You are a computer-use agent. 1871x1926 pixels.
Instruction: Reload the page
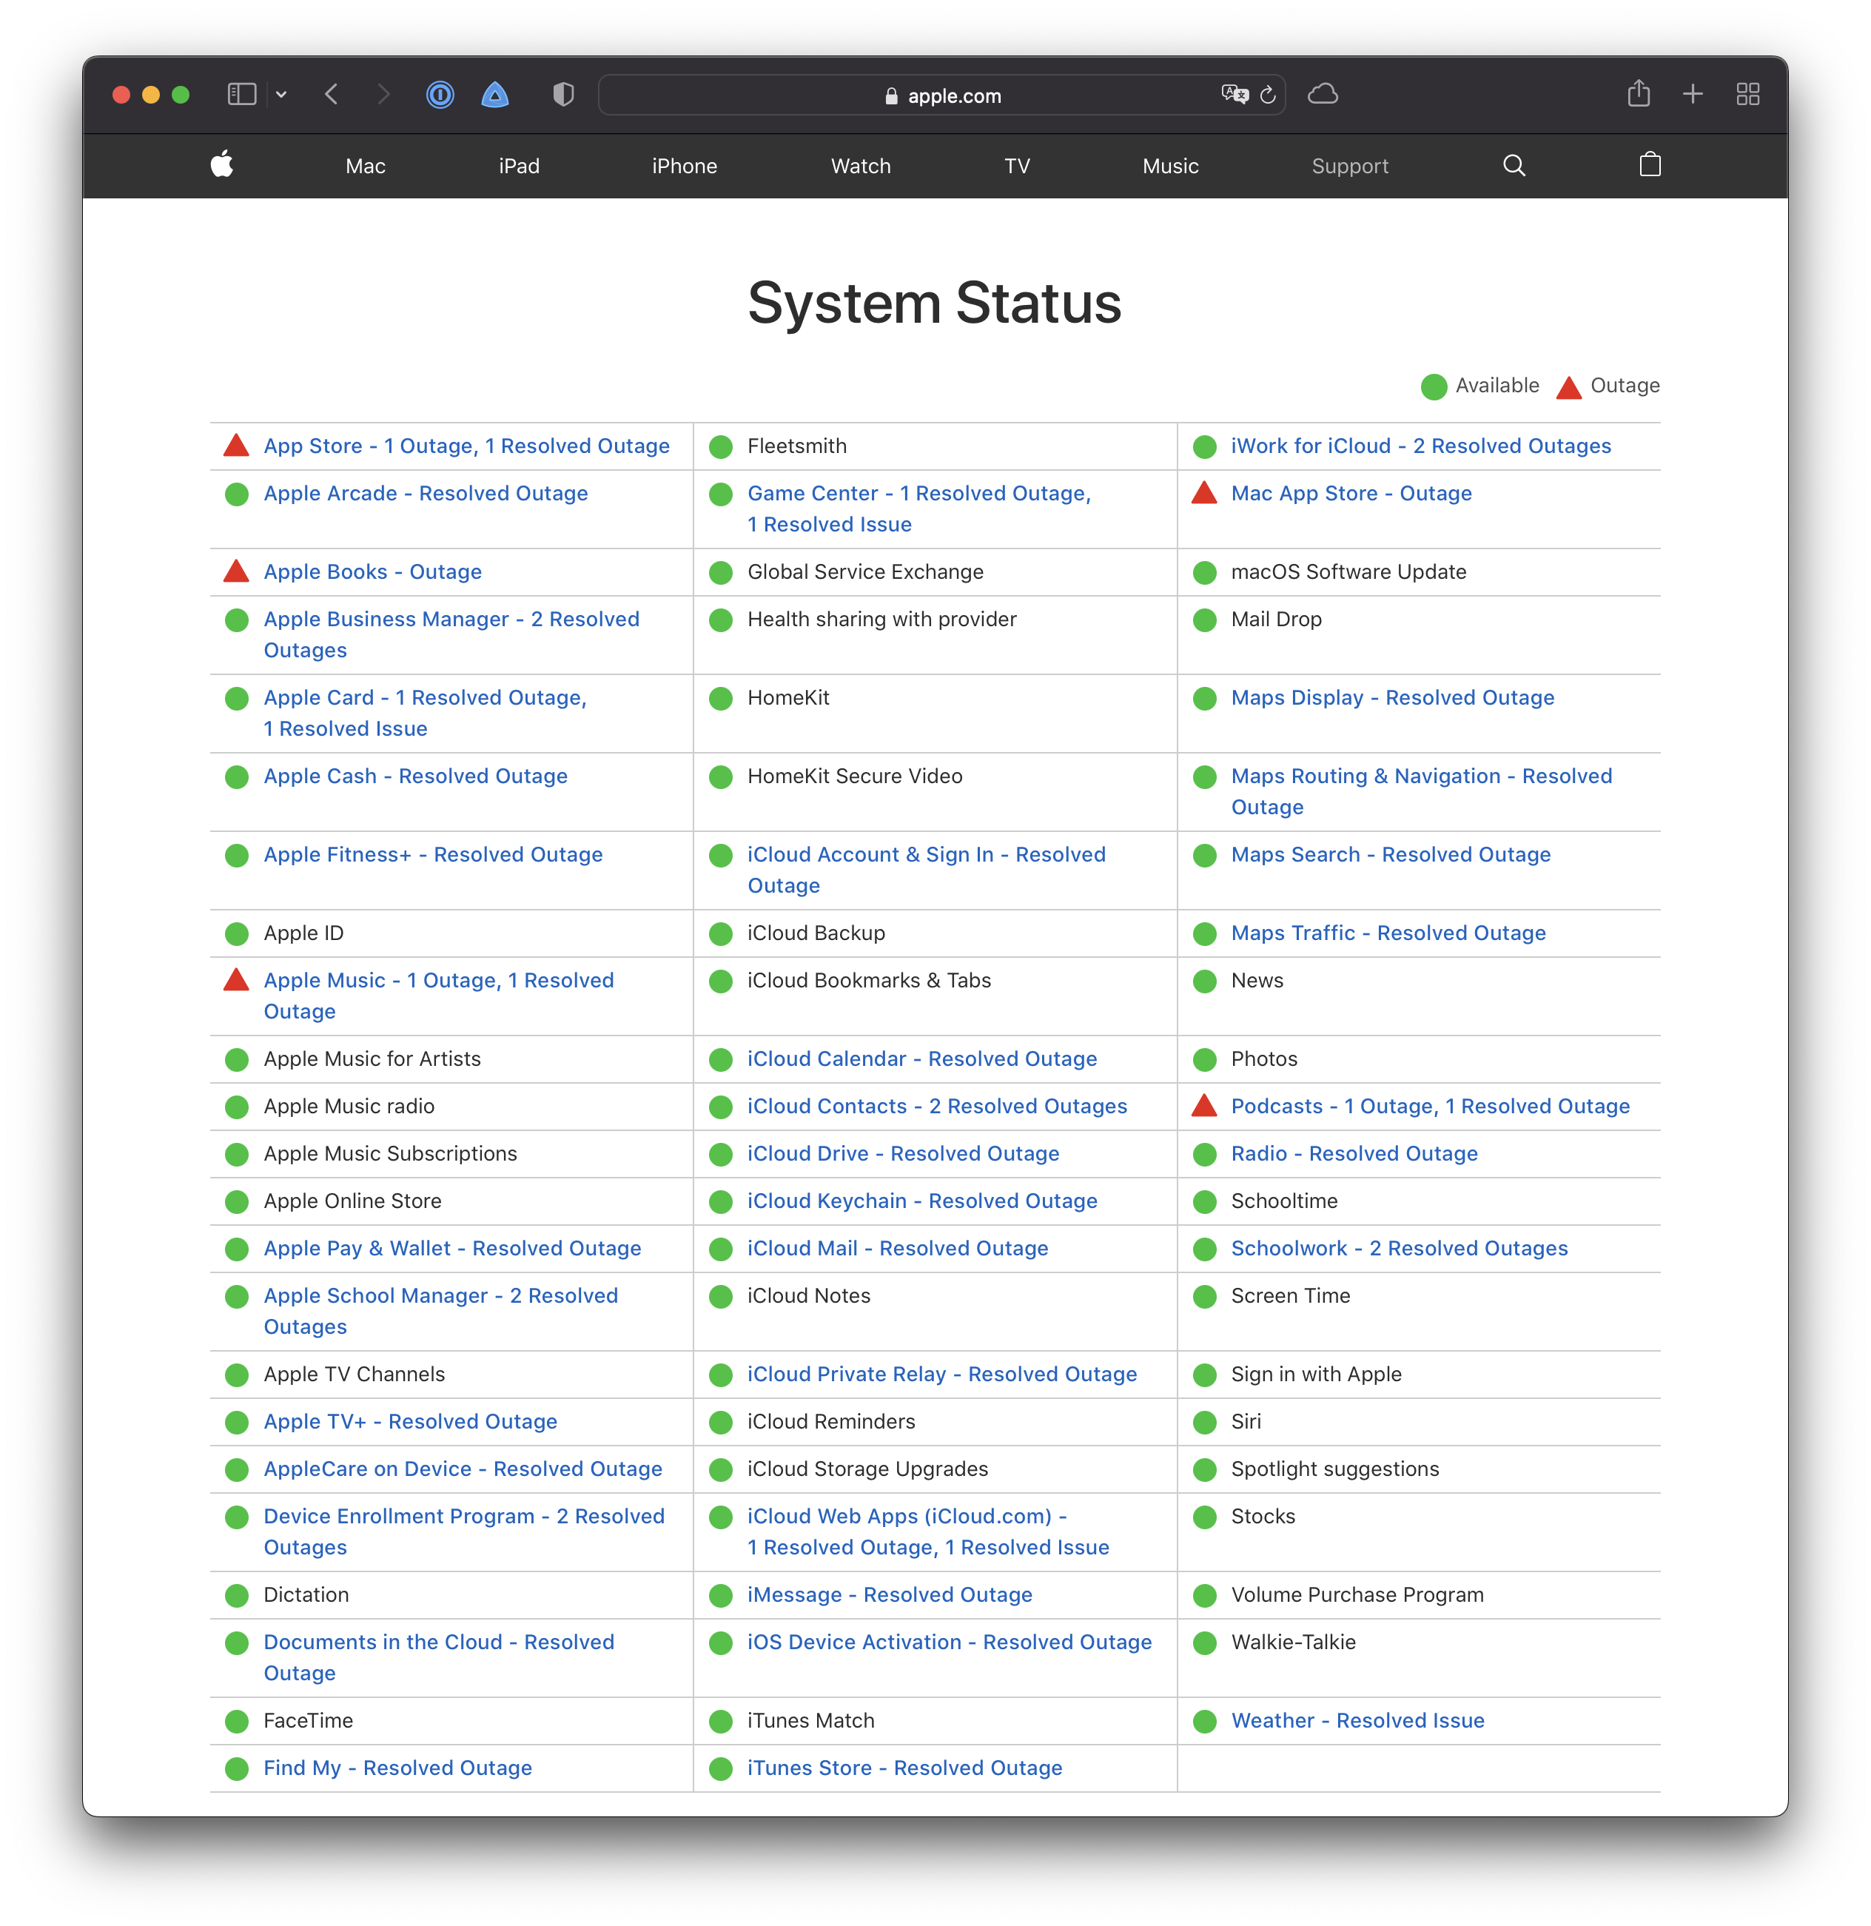tap(1268, 94)
